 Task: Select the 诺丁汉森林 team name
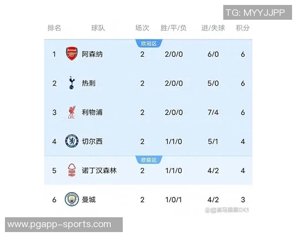coord(99,171)
